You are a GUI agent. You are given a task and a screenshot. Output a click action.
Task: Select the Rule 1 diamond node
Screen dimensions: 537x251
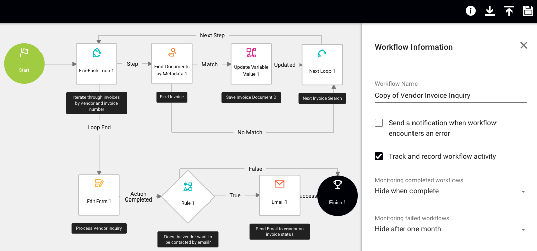coord(188,195)
